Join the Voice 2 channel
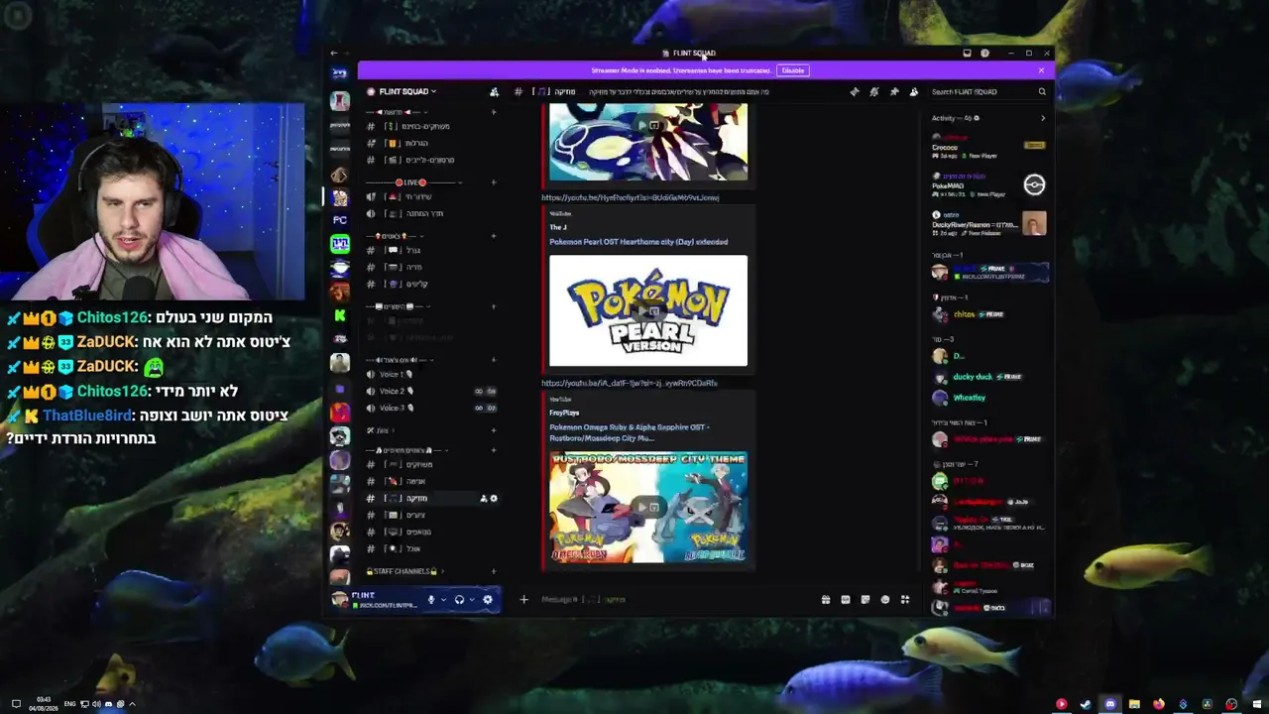The height and width of the screenshot is (714, 1269). pyautogui.click(x=431, y=392)
